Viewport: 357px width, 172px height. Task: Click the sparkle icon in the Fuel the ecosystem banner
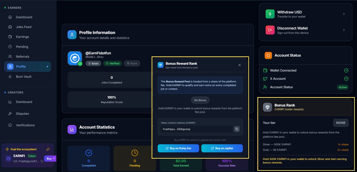[x=48, y=149]
